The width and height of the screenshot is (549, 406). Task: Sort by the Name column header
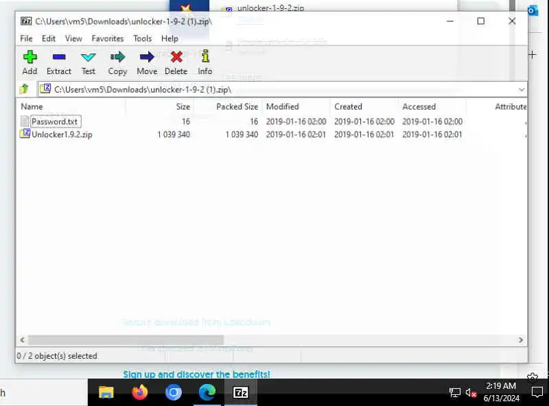(x=71, y=107)
